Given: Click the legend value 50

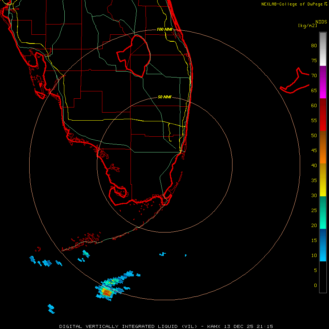Looking at the screenshot, I should click(x=314, y=136).
